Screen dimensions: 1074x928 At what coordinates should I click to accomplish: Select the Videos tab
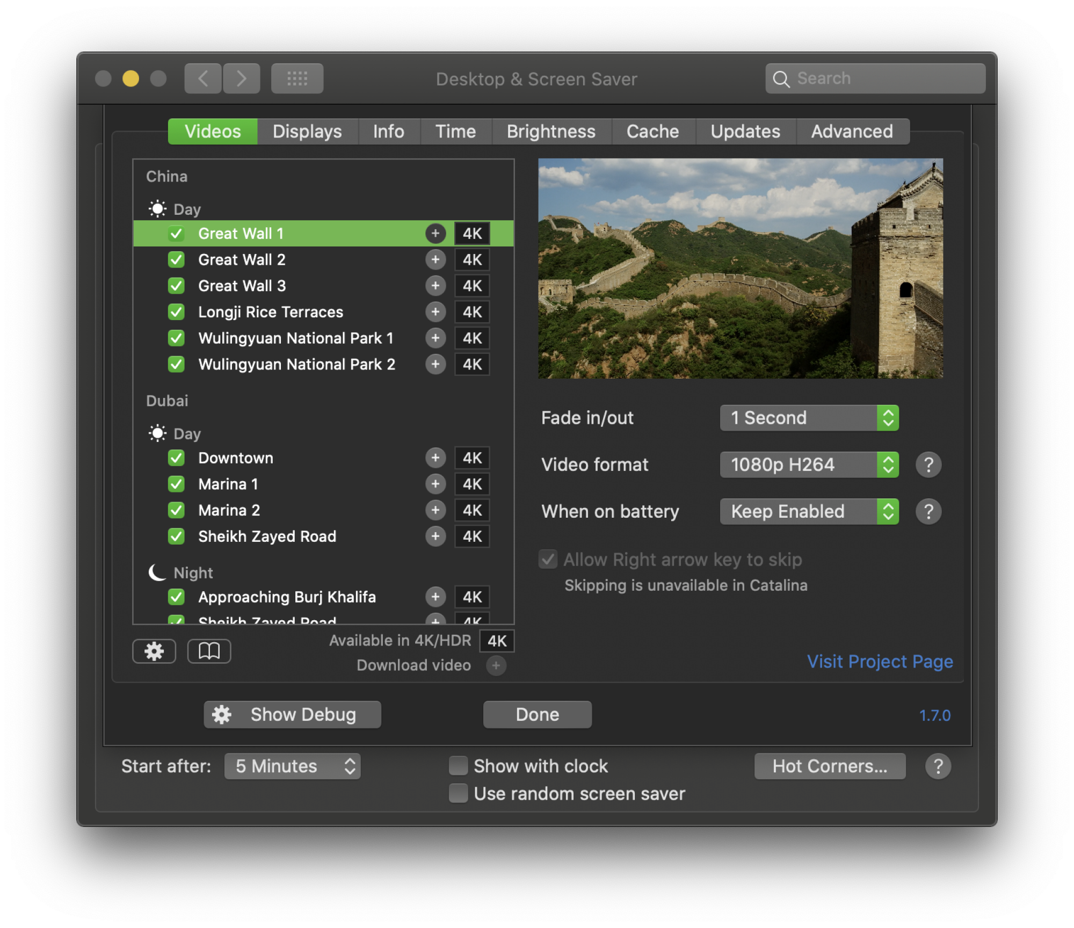point(213,132)
